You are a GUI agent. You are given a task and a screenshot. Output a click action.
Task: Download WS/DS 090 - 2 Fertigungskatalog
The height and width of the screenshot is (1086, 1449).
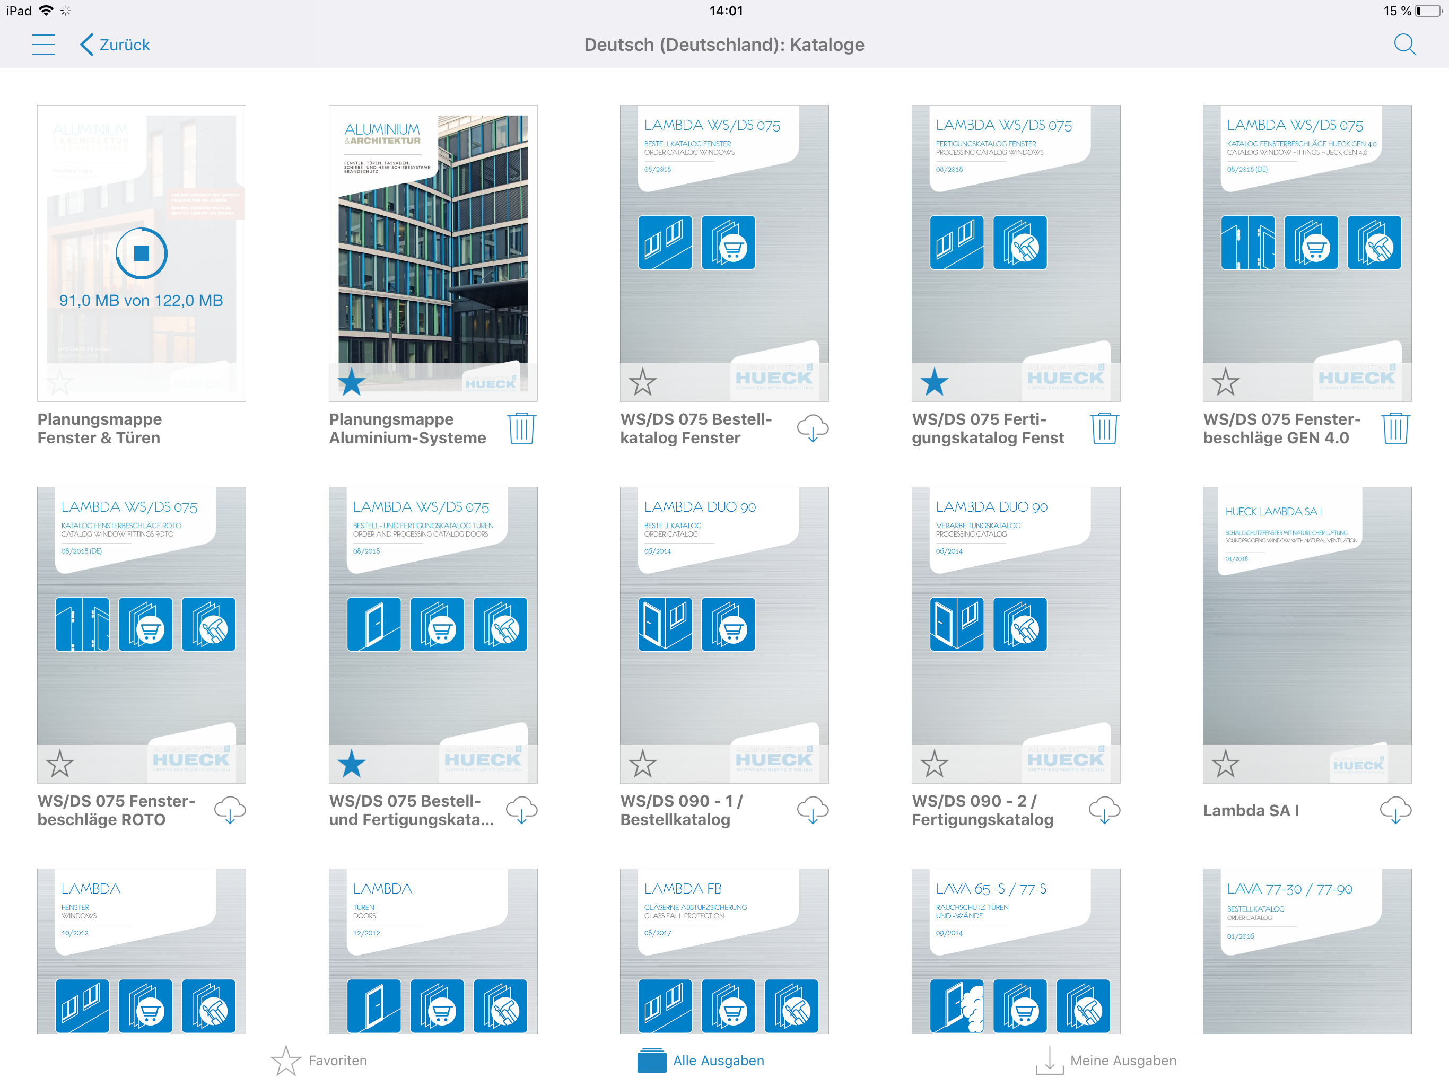coord(1104,810)
